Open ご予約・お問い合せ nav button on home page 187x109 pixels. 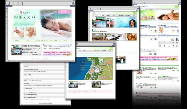pyautogui.click(x=41, y=41)
